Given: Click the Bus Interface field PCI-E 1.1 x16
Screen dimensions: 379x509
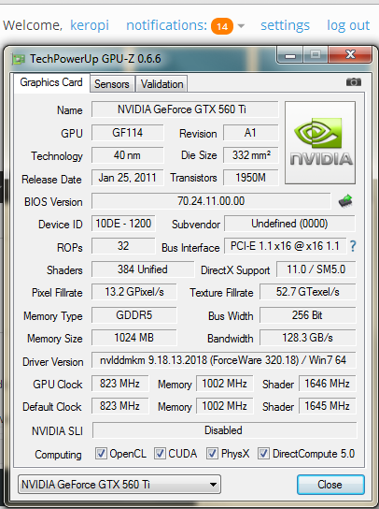Looking at the screenshot, I should (x=285, y=246).
